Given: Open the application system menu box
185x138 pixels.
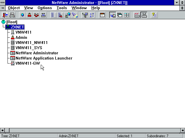Looking at the screenshot, I should pos(3,3).
